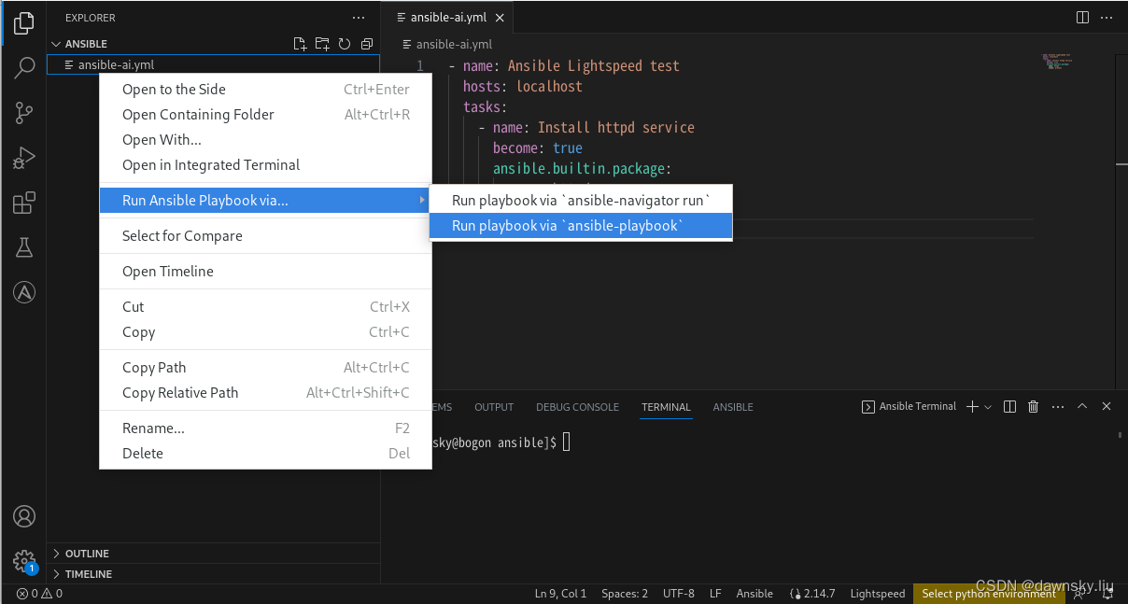Add new terminal with plus icon
The height and width of the screenshot is (604, 1128).
(971, 407)
